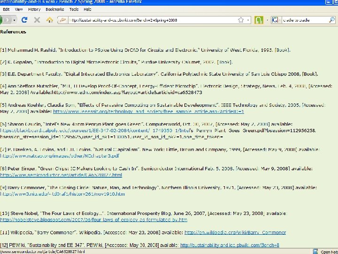Image resolution: width=338 pixels, height=254 pixels.
Task: Click the Google search engine icon
Action: 275,20
